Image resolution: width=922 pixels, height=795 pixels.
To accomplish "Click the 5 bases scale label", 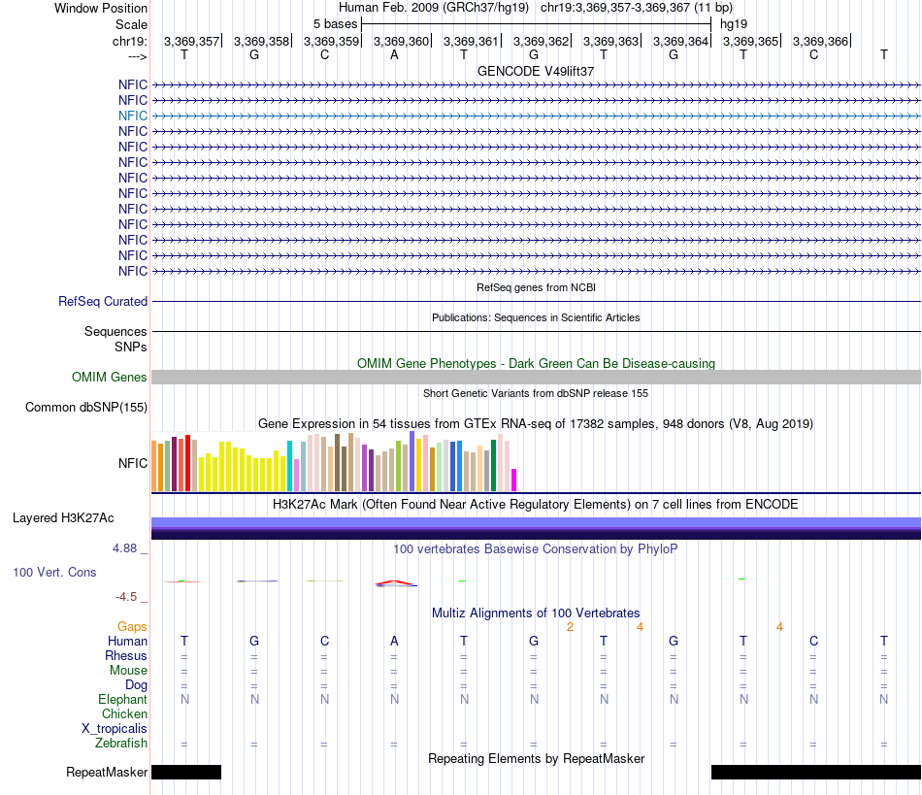I will (x=335, y=24).
